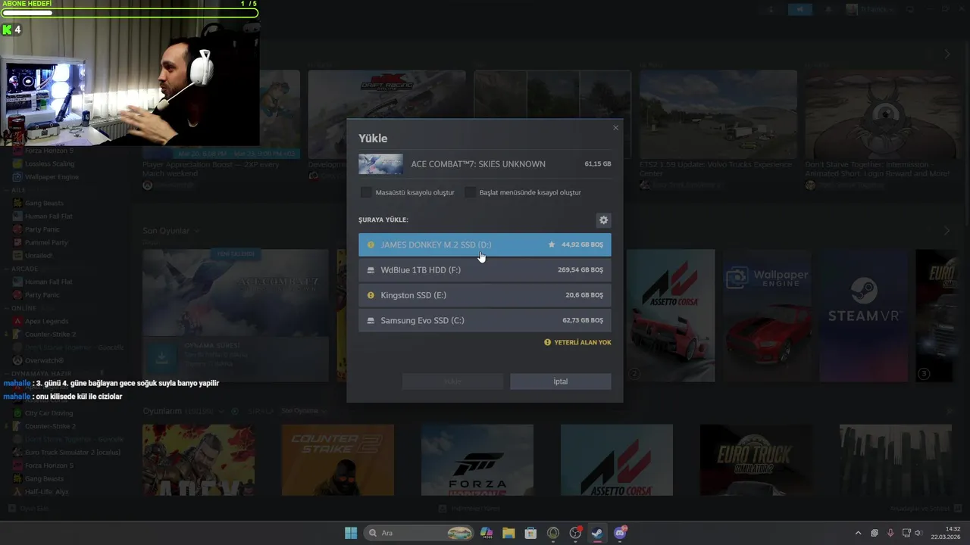Screen dimensions: 970x545
Task: Open the Windows Start menu
Action: point(351,533)
